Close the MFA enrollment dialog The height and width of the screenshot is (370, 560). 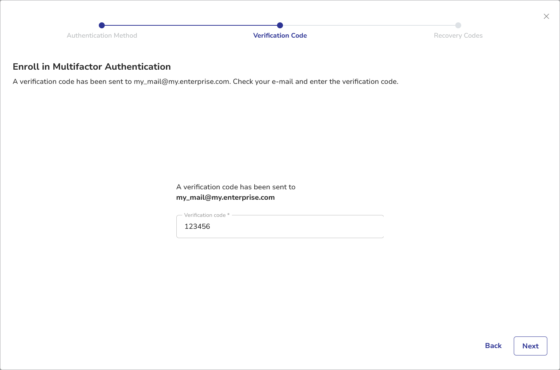(x=546, y=16)
